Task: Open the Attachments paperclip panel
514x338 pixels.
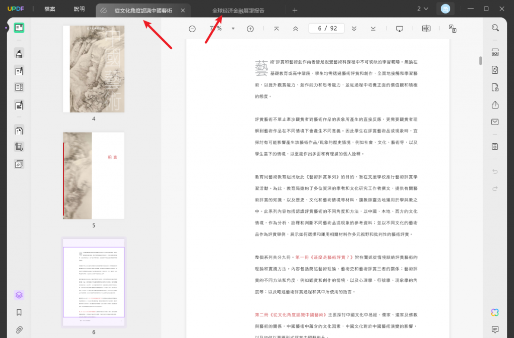Action: pos(19,330)
